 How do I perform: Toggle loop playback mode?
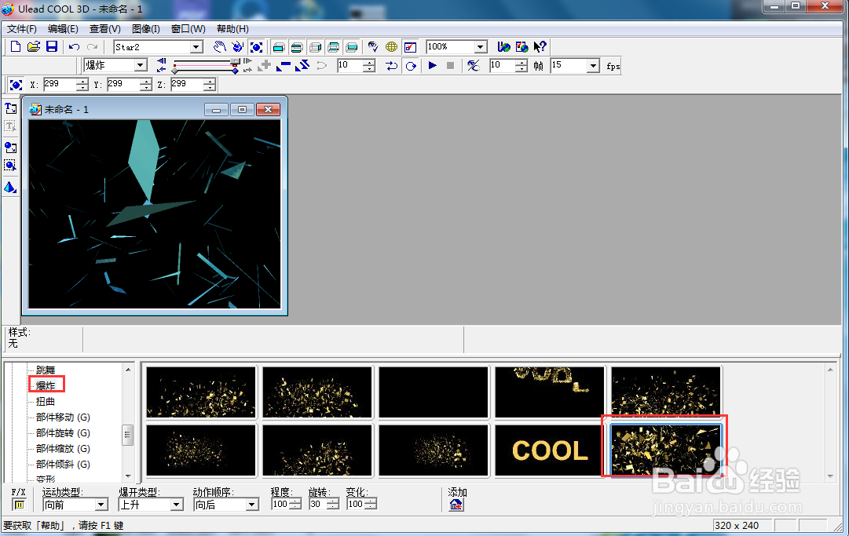[x=411, y=66]
